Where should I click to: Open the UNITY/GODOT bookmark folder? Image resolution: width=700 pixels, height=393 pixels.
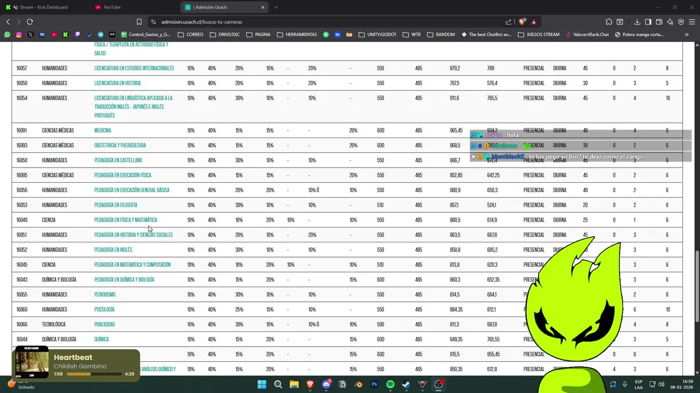[377, 34]
